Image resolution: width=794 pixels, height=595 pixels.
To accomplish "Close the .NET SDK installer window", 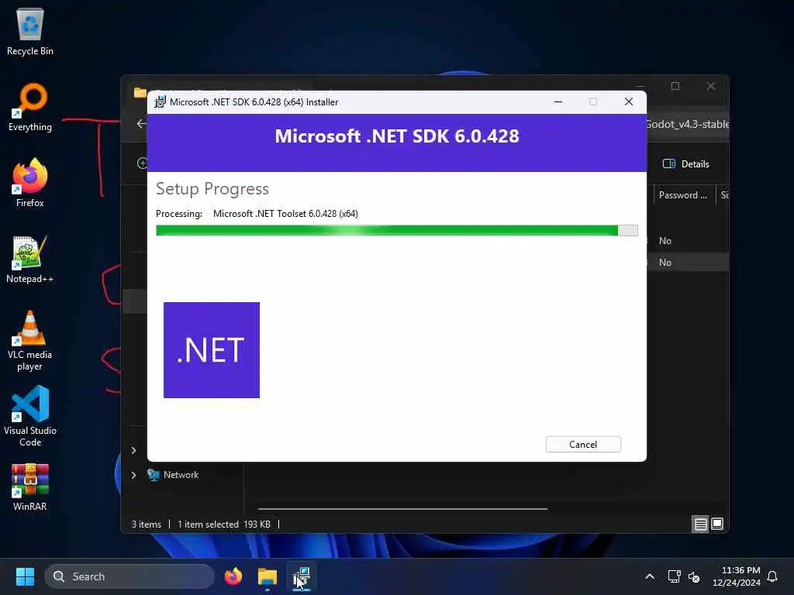I will pyautogui.click(x=629, y=101).
